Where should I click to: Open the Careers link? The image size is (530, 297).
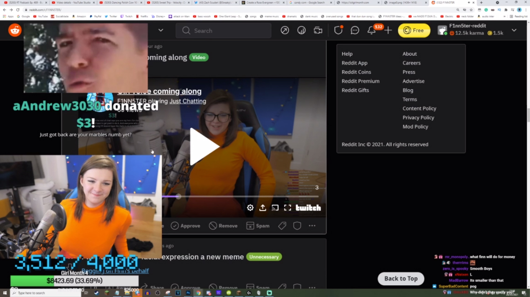[412, 63]
